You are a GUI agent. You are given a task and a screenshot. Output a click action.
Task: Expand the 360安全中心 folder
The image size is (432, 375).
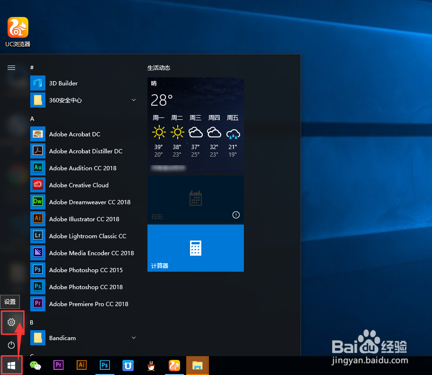pyautogui.click(x=133, y=100)
